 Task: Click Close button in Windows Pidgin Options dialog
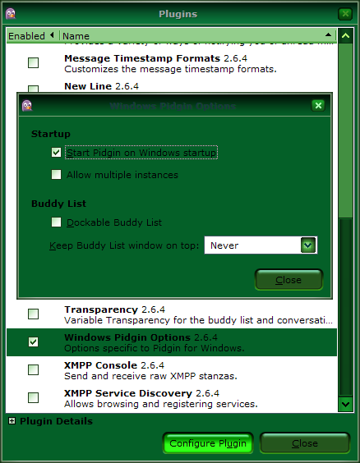pos(288,280)
